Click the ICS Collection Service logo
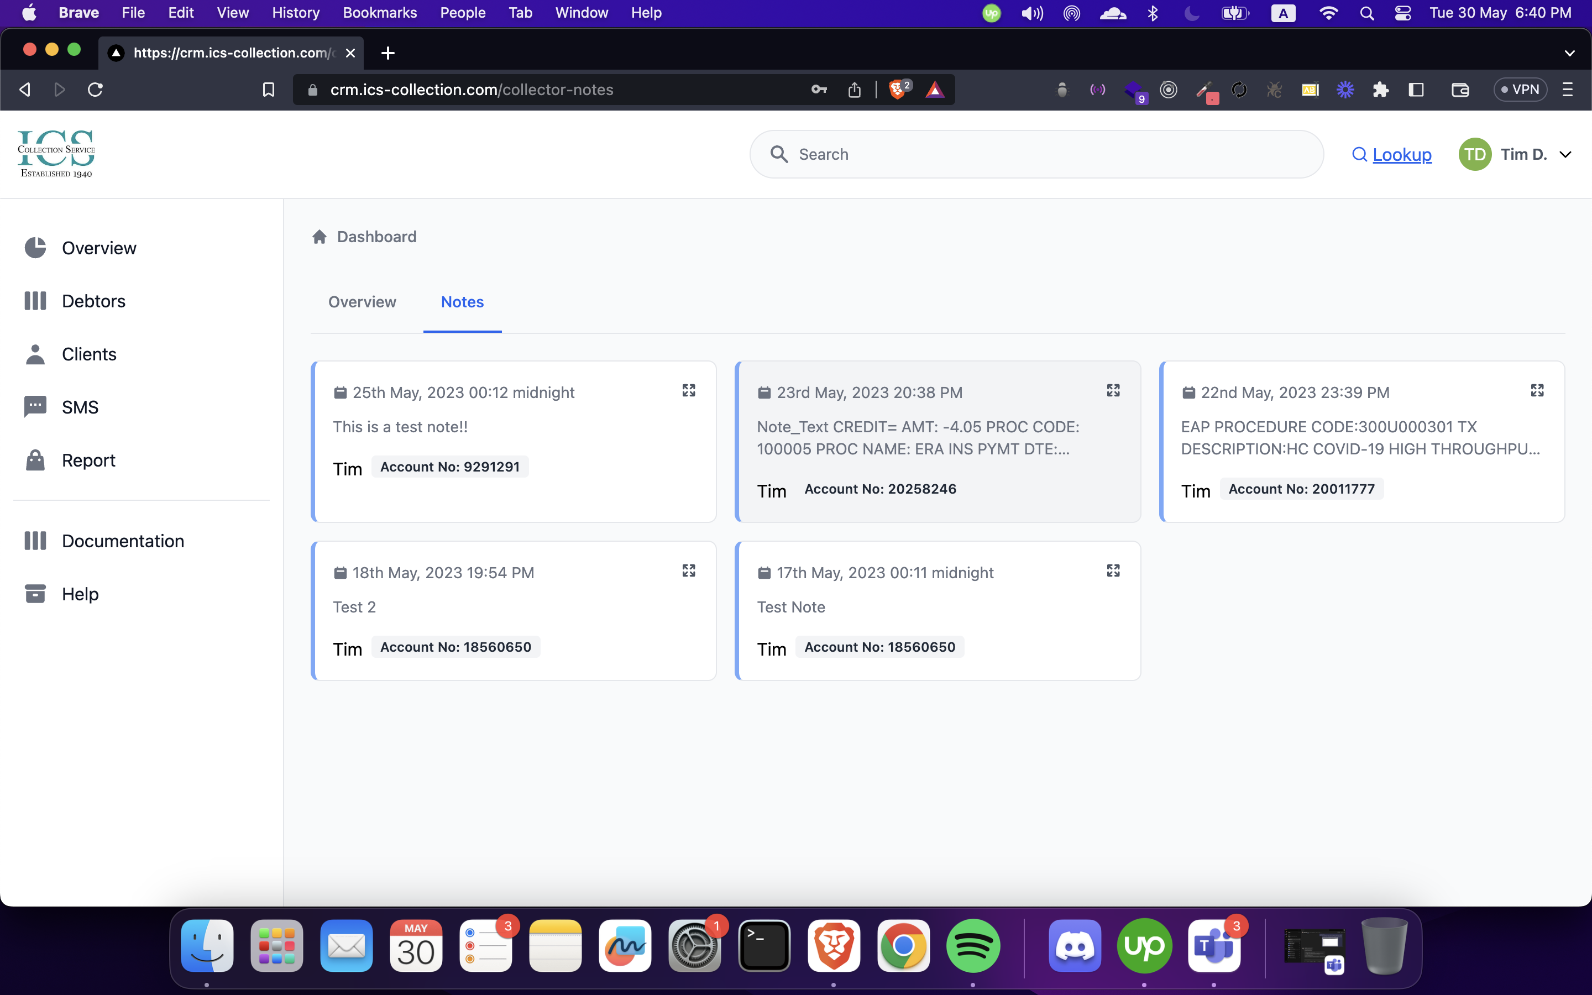 56,154
